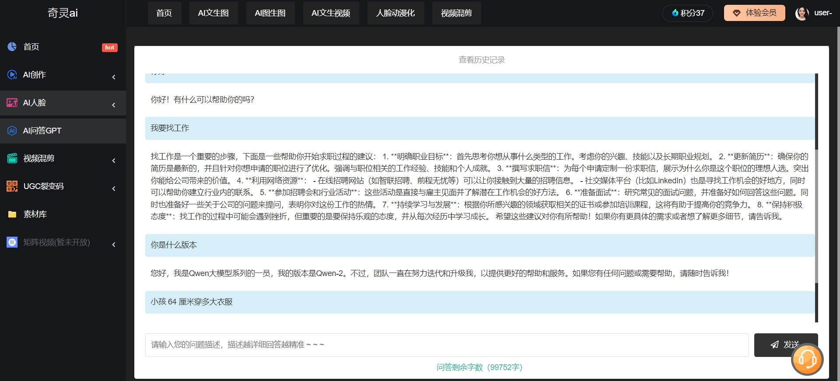Image resolution: width=840 pixels, height=381 pixels.
Task: Click the 体验会员 membership button
Action: (754, 13)
